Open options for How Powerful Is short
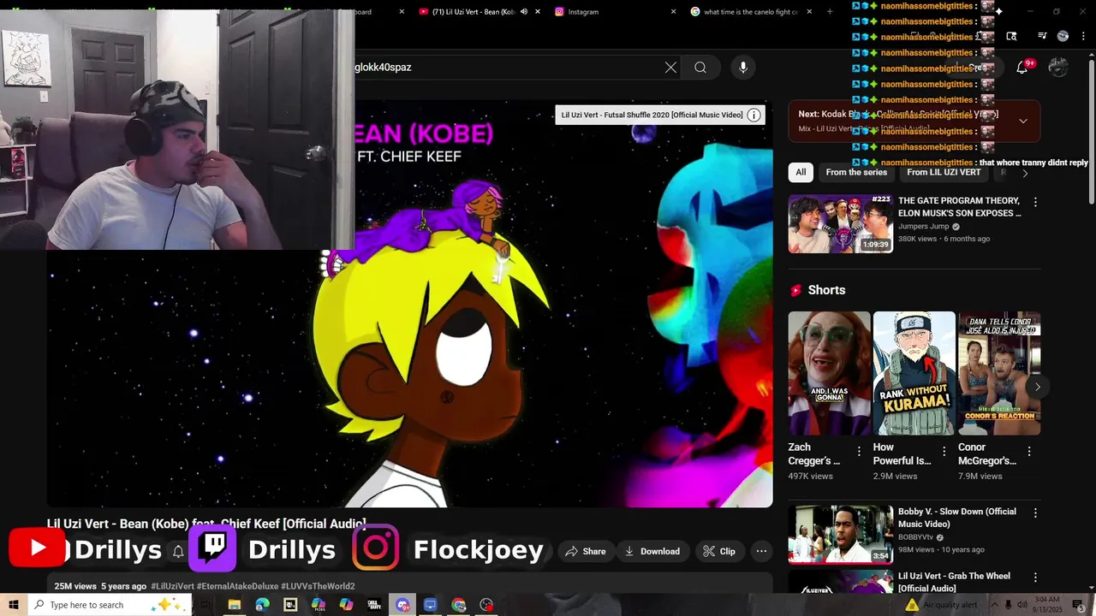The width and height of the screenshot is (1096, 616). [x=944, y=451]
